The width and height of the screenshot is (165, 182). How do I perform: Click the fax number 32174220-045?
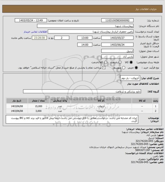coord(144,141)
